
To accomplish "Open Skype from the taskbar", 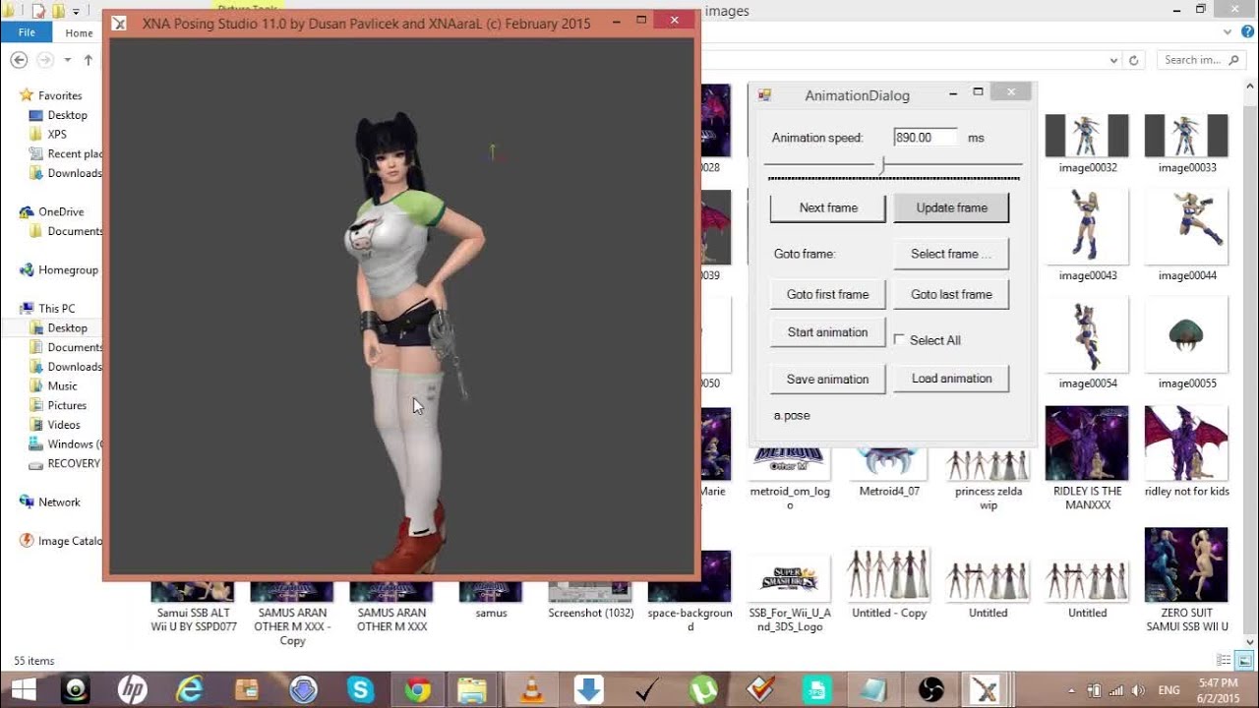I will (360, 689).
